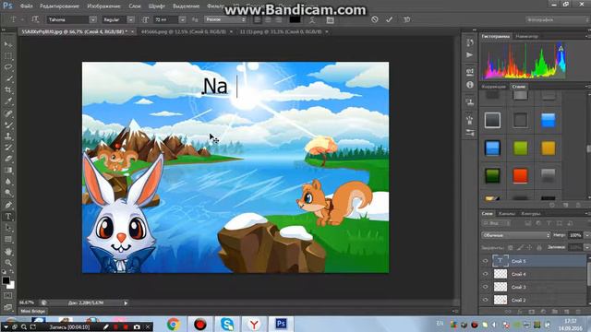This screenshot has width=591, height=332.
Task: Select the Path Selection tool
Action: pos(8,228)
